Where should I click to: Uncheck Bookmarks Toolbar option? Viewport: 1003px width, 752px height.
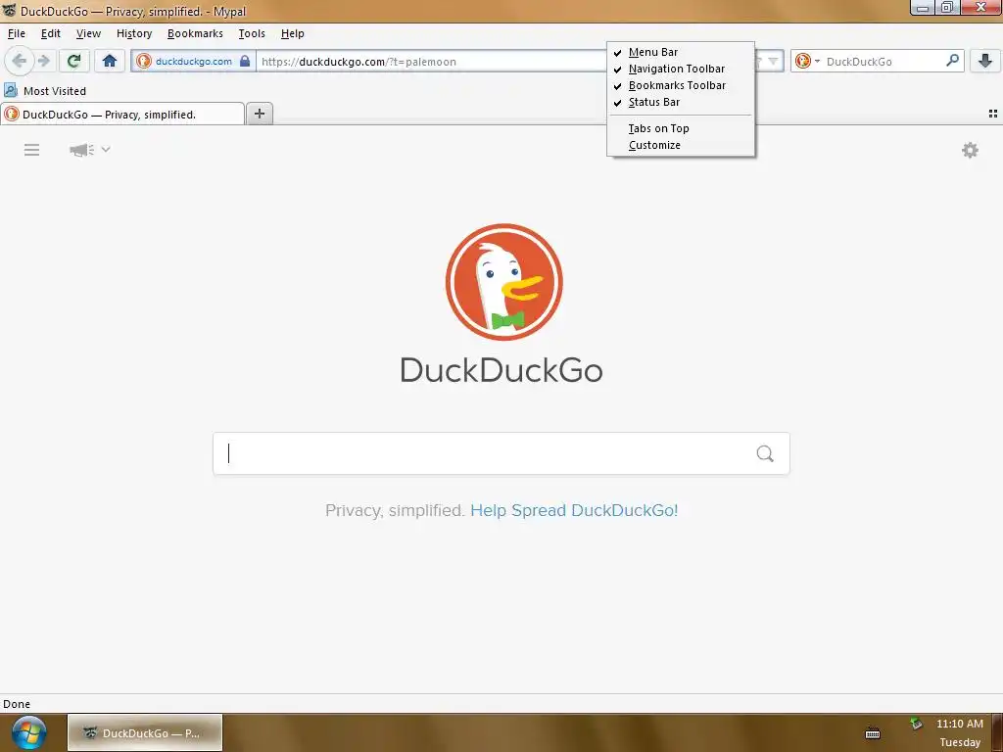pyautogui.click(x=681, y=85)
